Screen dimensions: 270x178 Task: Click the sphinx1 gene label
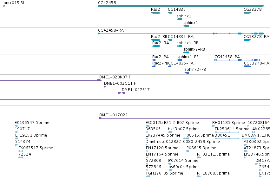coord(184,16)
